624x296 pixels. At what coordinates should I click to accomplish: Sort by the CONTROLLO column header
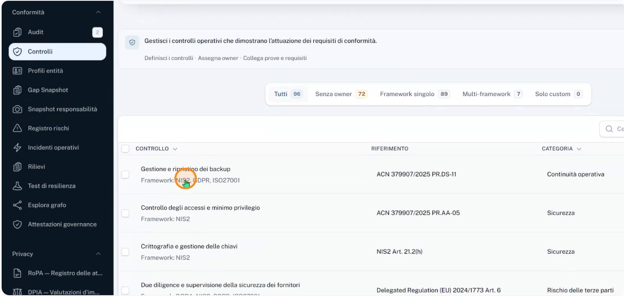(156, 149)
